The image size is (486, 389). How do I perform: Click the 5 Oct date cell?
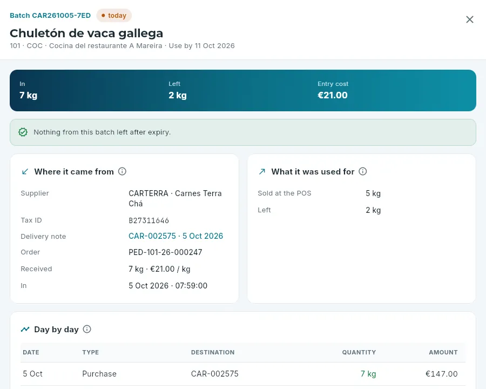click(32, 374)
